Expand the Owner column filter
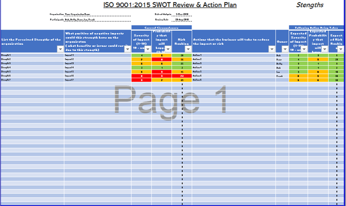The image size is (346, 206). pos(284,49)
